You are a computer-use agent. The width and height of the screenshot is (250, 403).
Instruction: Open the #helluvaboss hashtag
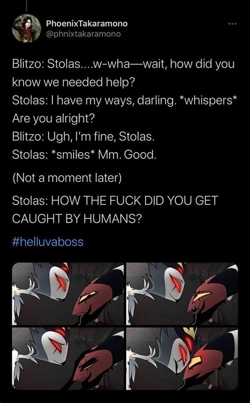pos(48,242)
